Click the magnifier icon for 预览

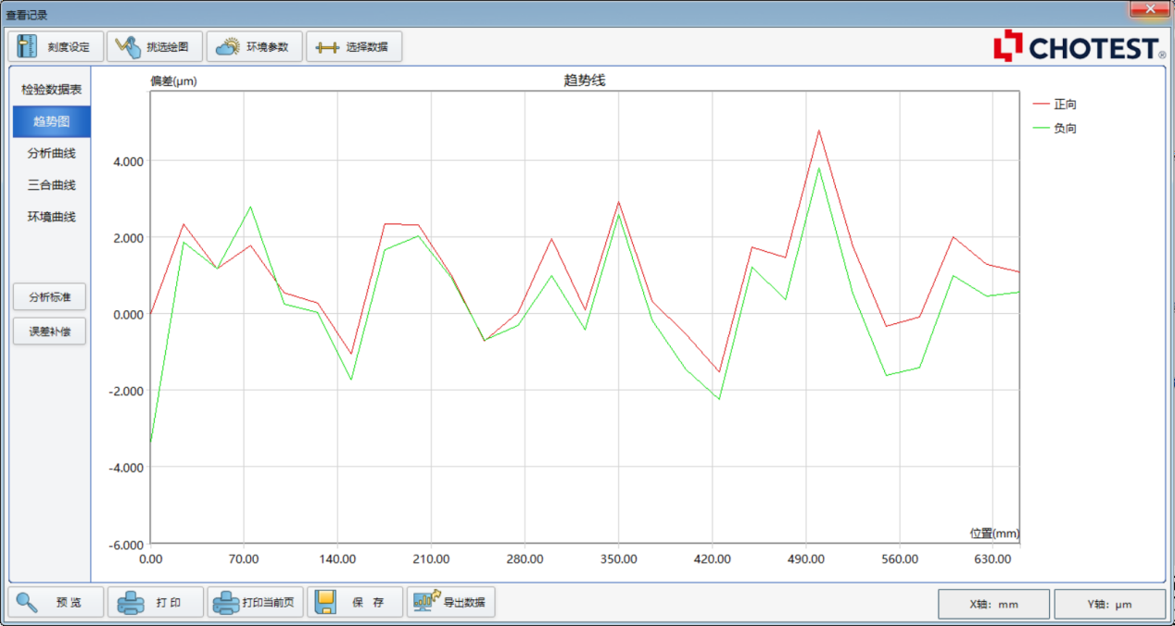(27, 602)
